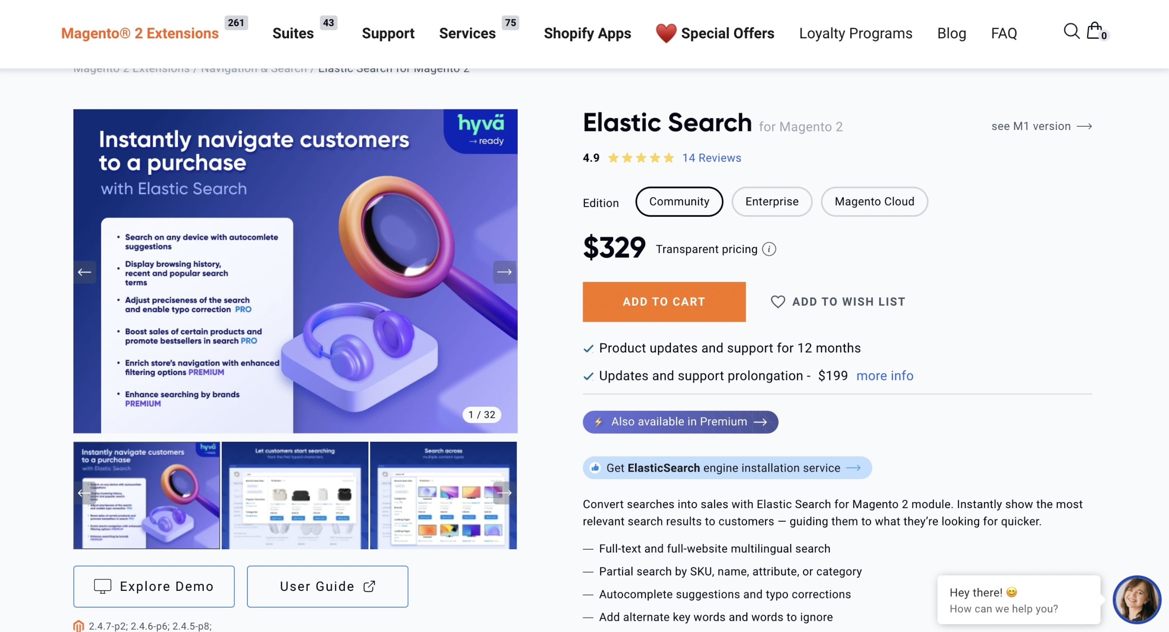Click the Transparent pricing info icon
This screenshot has width=1169, height=632.
coord(768,249)
